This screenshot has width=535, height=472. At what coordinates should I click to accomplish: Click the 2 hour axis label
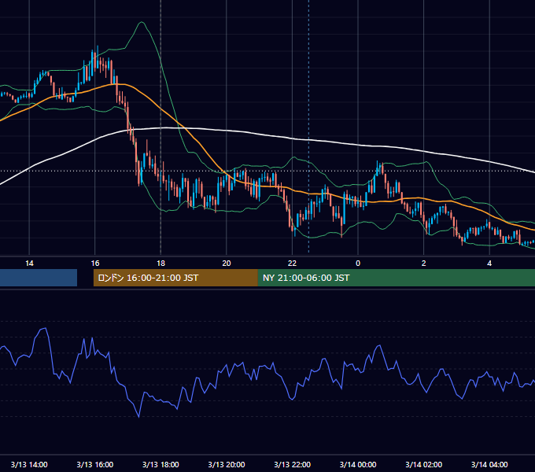(x=423, y=264)
